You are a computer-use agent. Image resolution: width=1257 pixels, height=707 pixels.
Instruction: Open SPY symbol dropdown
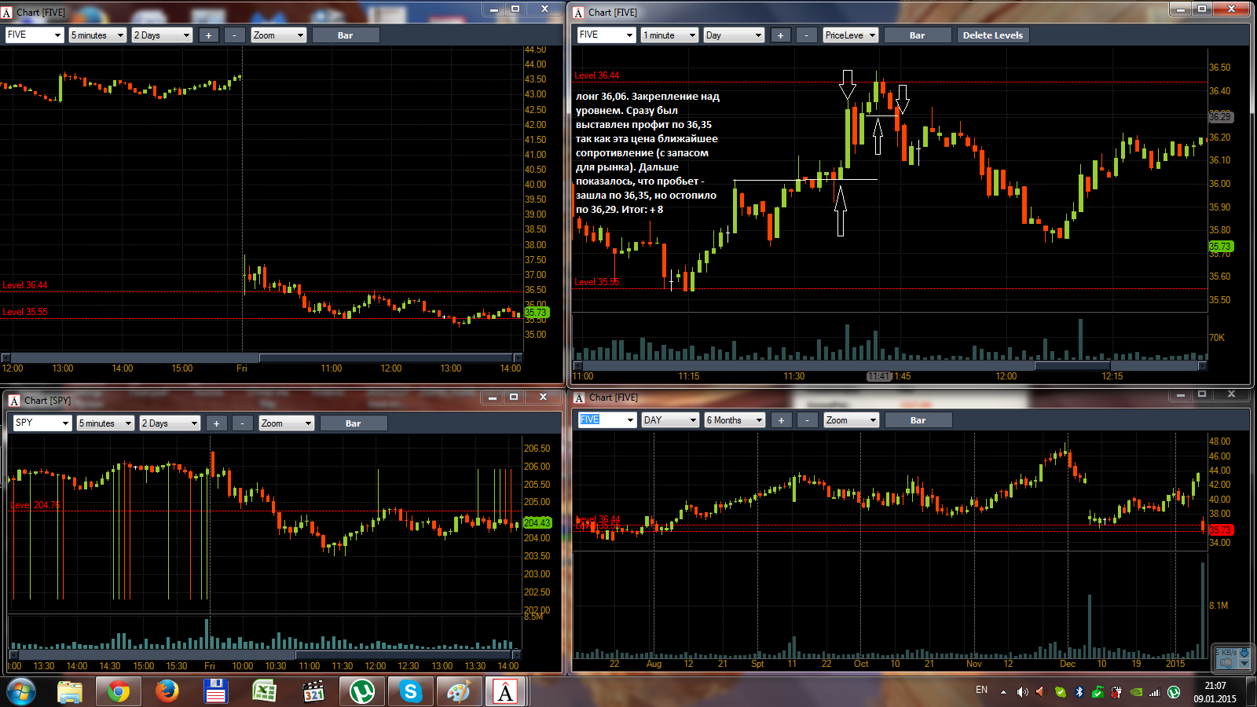(42, 423)
